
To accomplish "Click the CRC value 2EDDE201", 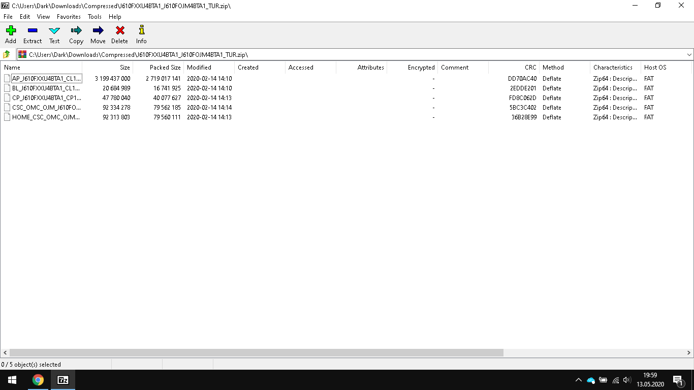I will pyautogui.click(x=523, y=88).
